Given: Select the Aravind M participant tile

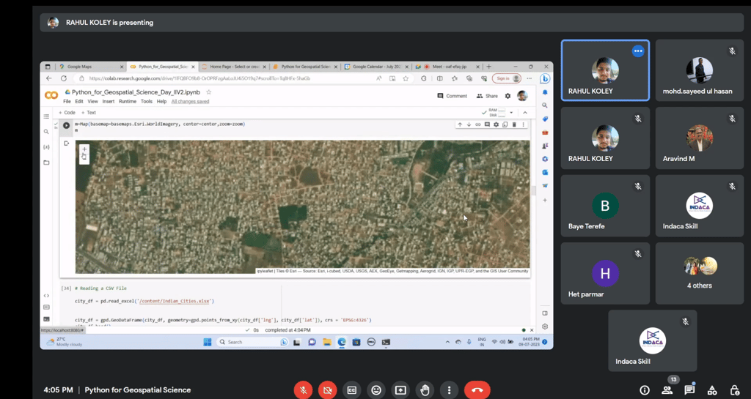Looking at the screenshot, I should [699, 138].
